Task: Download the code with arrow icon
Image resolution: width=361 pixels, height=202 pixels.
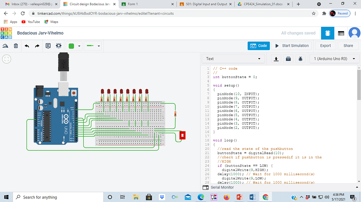Action: point(276,59)
